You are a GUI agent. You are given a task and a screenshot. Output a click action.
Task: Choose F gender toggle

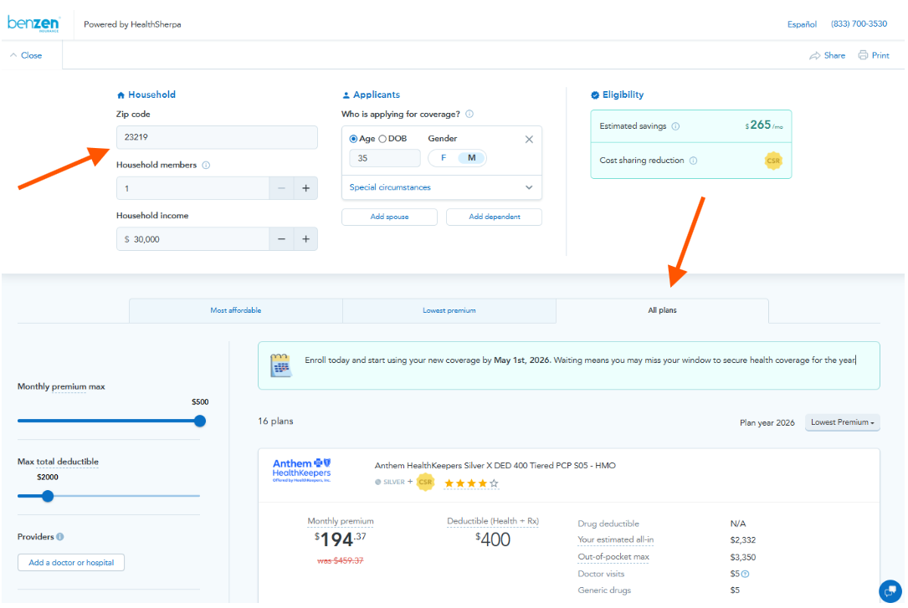[444, 158]
